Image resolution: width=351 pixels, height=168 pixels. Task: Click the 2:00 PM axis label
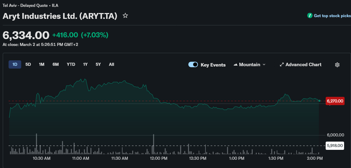(x=315, y=158)
